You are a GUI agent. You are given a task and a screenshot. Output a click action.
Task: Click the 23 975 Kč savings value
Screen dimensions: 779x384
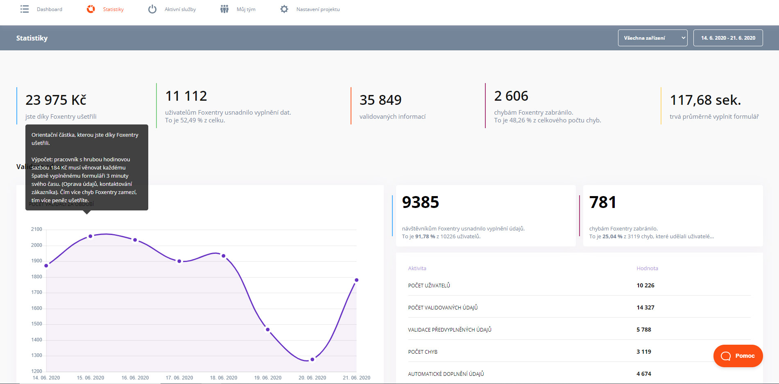click(x=56, y=100)
